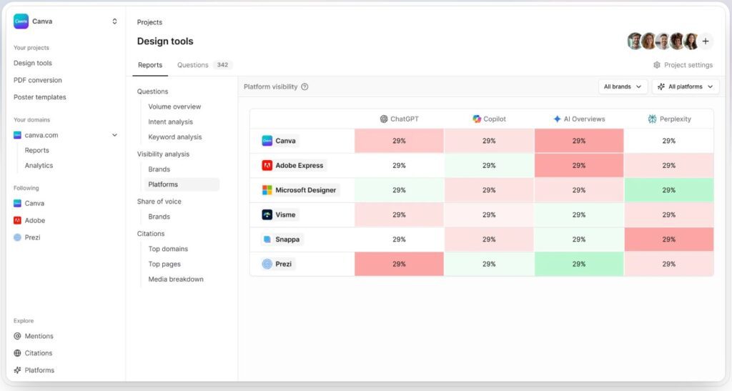Open the All brands dropdown
The image size is (732, 391).
[x=623, y=86]
